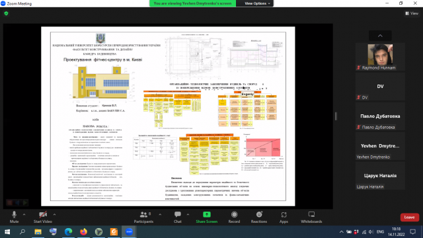Open the Participants panel

point(143,217)
